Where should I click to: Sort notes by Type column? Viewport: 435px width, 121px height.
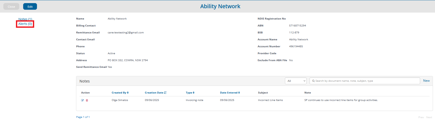pos(190,93)
